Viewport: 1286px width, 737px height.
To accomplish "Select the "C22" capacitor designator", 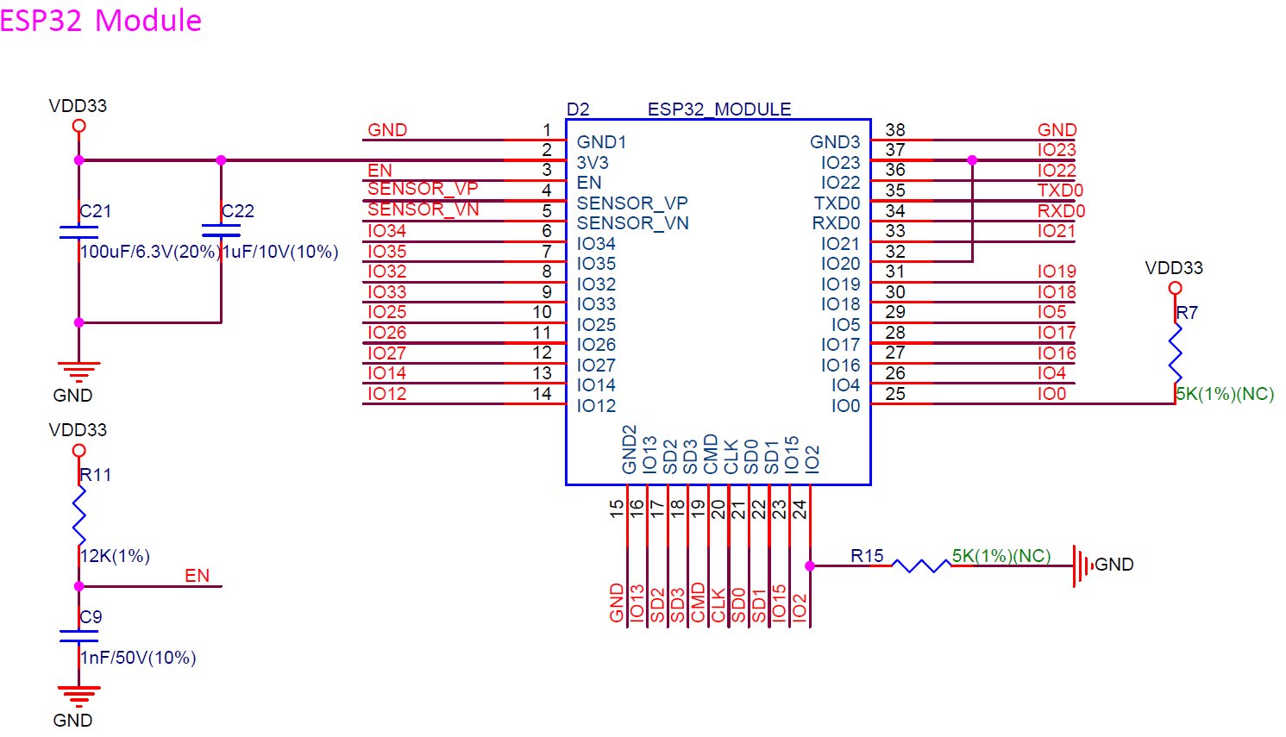I will pyautogui.click(x=238, y=211).
